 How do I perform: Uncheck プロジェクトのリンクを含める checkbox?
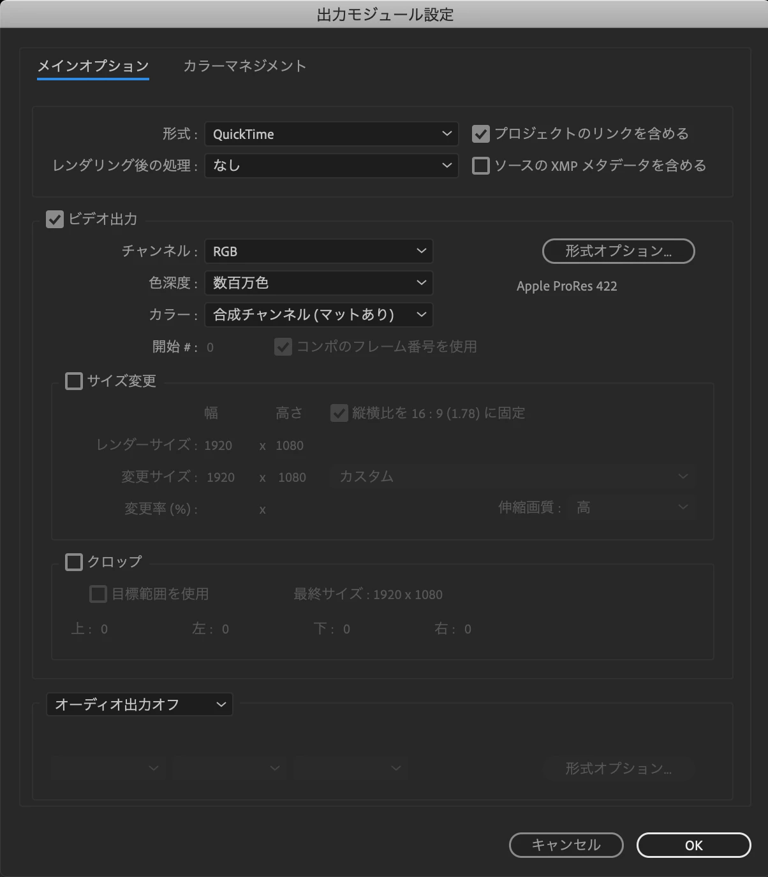pos(480,134)
